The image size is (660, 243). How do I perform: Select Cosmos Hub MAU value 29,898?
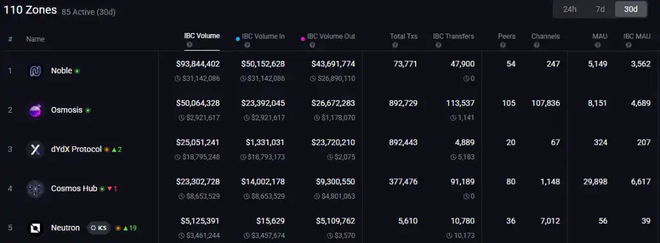[x=595, y=182]
